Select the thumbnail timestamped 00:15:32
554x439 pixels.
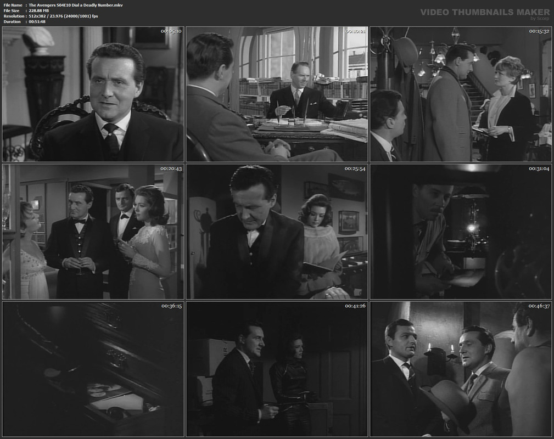[461, 94]
